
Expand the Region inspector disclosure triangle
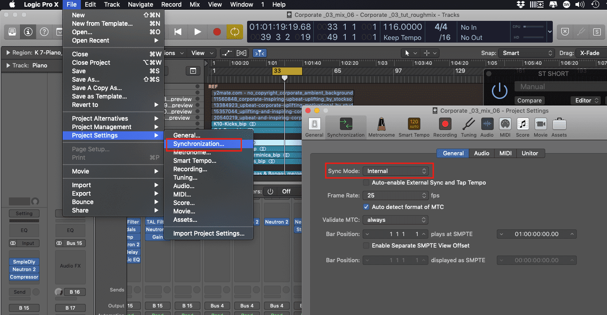(x=8, y=53)
